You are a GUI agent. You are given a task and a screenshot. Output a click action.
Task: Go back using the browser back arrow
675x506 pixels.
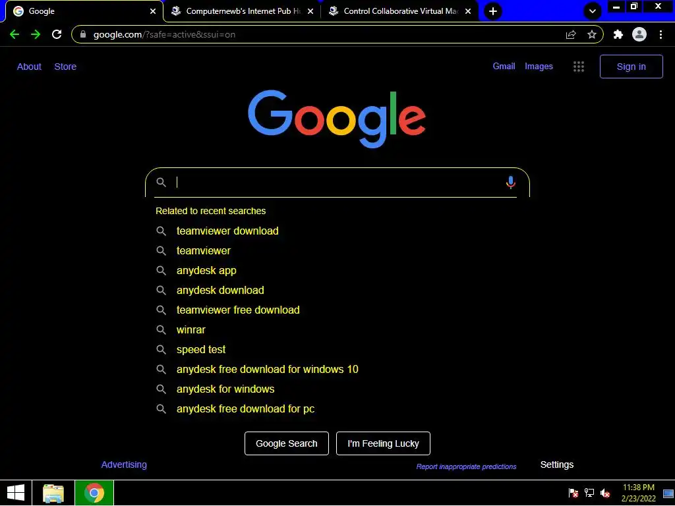point(15,34)
